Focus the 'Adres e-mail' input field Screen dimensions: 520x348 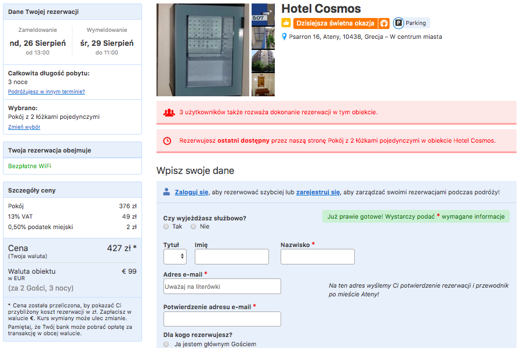(x=222, y=287)
